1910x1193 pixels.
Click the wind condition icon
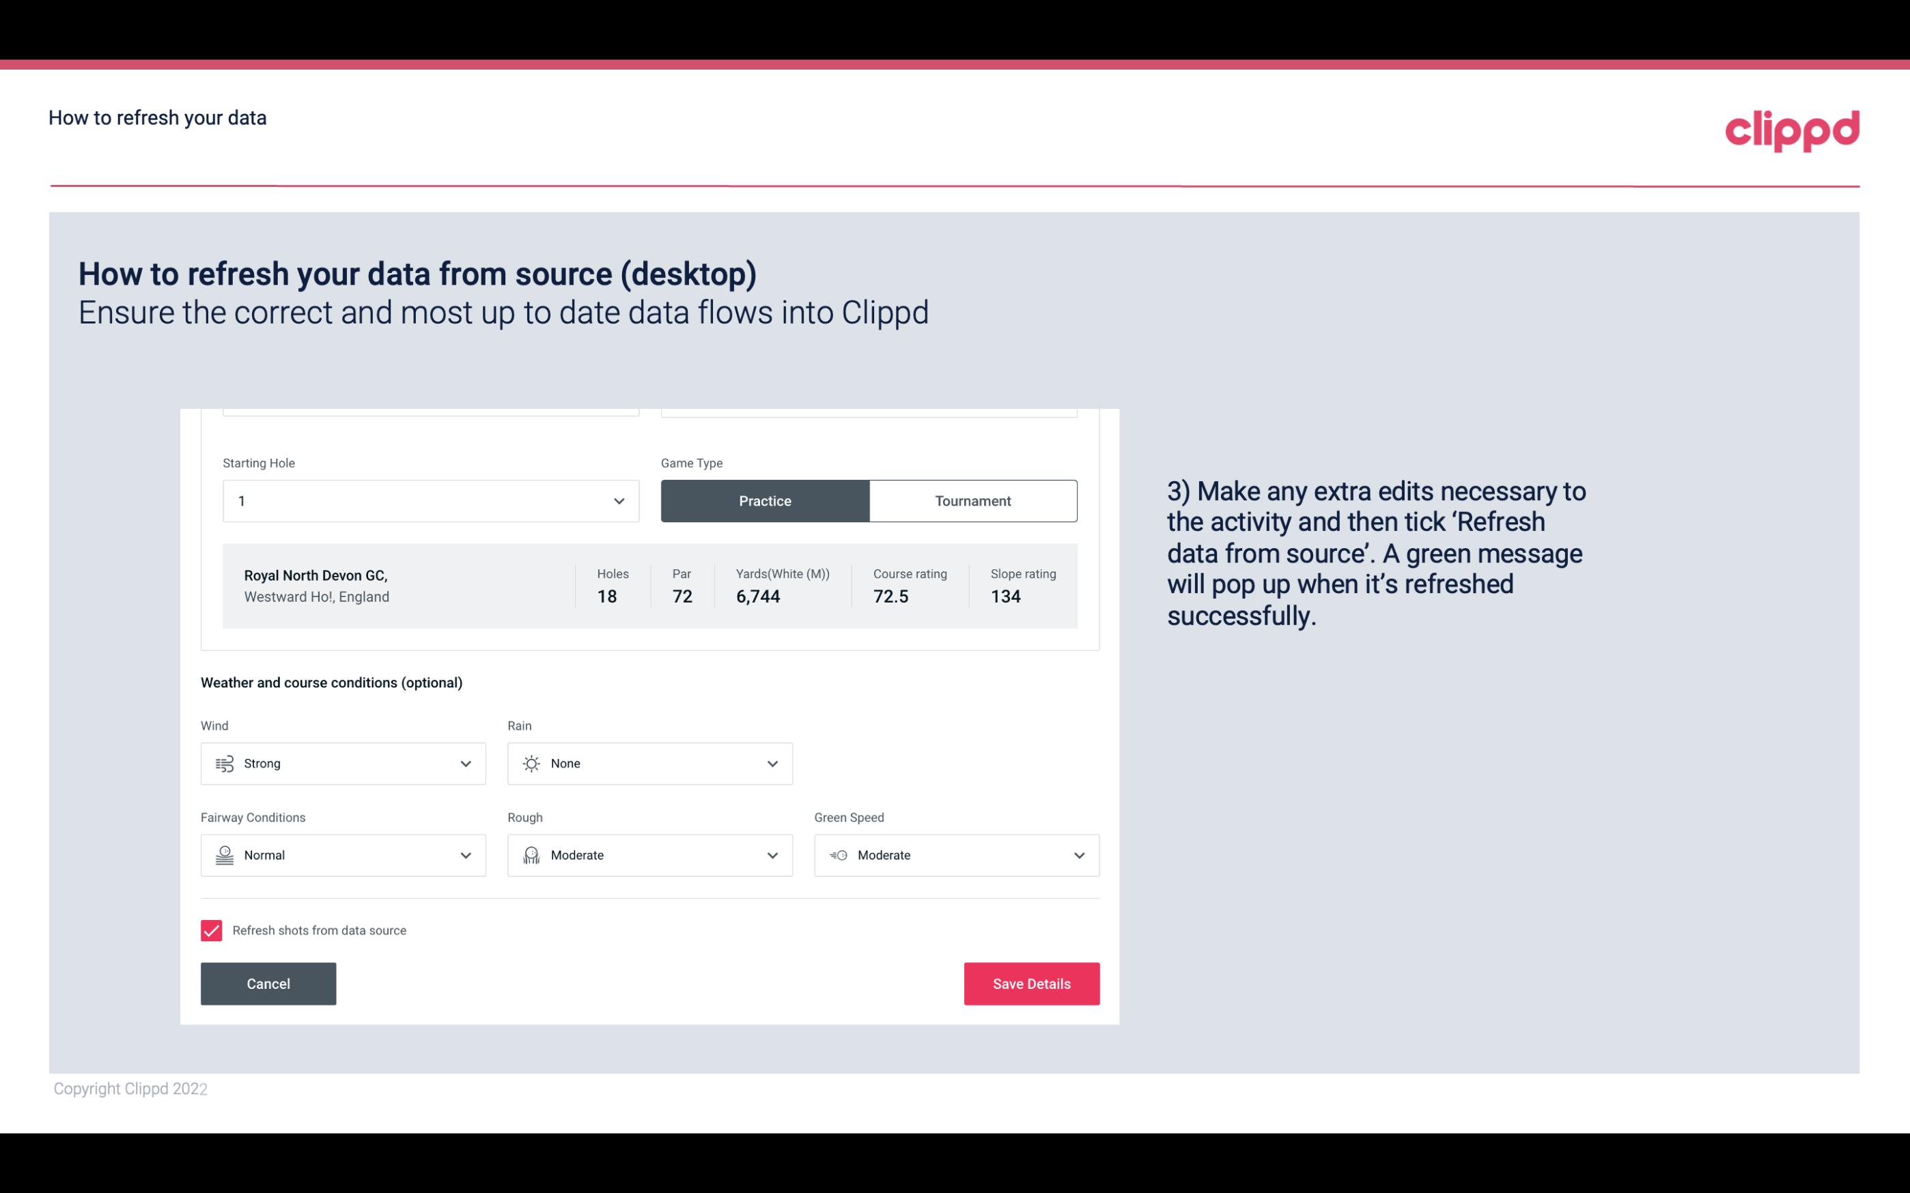[x=224, y=763]
